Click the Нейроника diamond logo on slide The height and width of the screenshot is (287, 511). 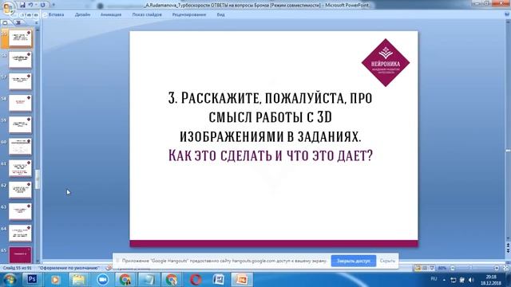tap(386, 62)
